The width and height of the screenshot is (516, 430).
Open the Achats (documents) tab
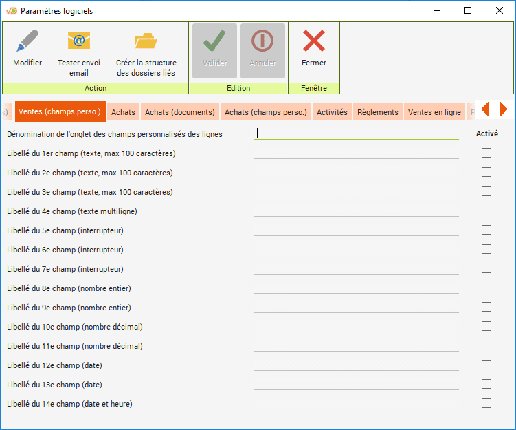click(180, 112)
